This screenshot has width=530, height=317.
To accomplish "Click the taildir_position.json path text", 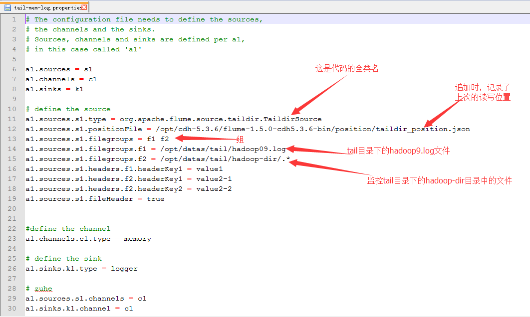I will tap(312, 129).
